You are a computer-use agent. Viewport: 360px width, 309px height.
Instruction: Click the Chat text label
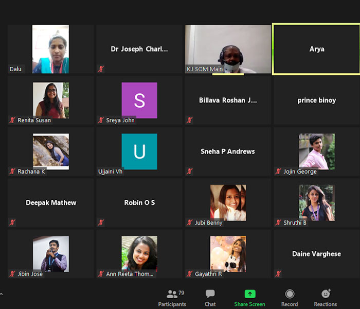[210, 304]
